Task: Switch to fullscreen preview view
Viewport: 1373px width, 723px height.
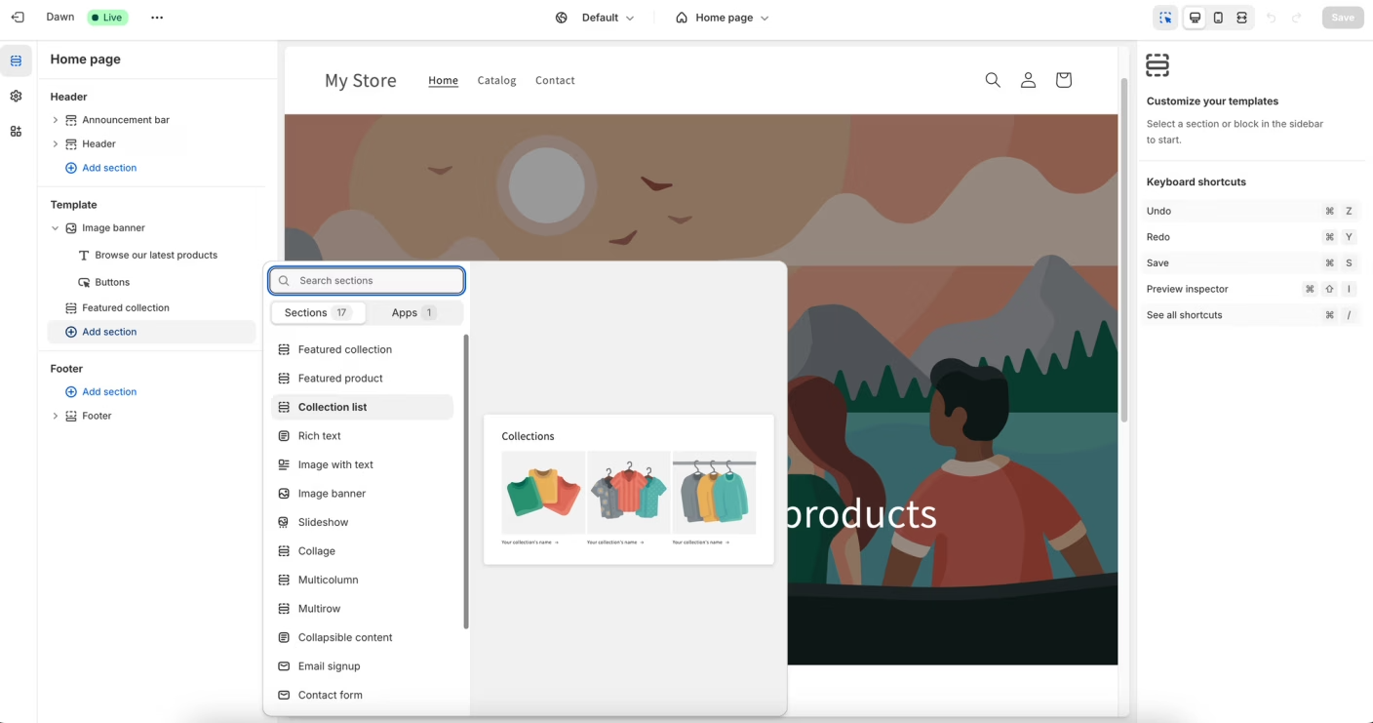Action: coord(1241,18)
